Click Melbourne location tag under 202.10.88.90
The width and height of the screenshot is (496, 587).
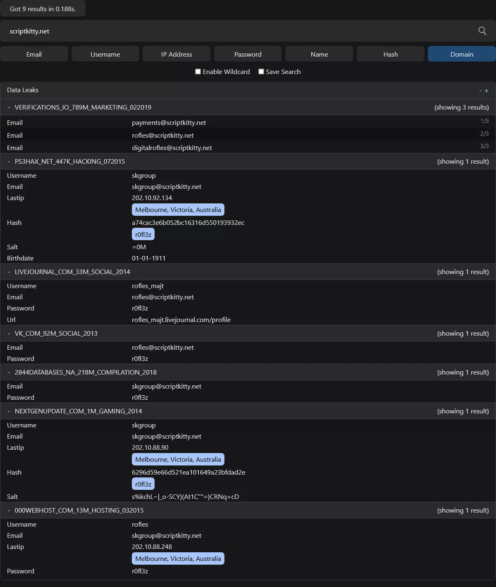click(x=178, y=459)
